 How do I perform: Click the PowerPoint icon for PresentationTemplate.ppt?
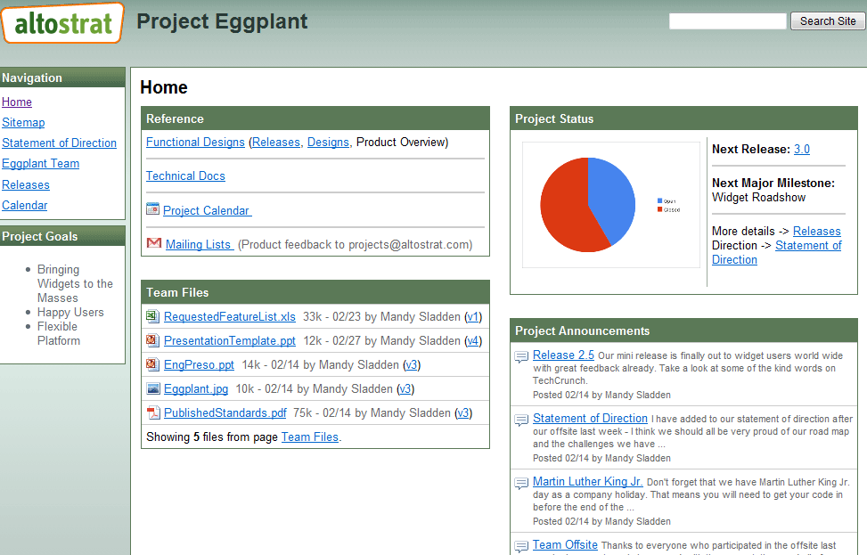pyautogui.click(x=152, y=340)
